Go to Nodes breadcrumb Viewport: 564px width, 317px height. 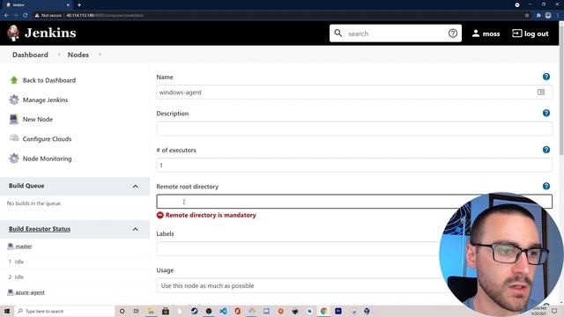(78, 55)
